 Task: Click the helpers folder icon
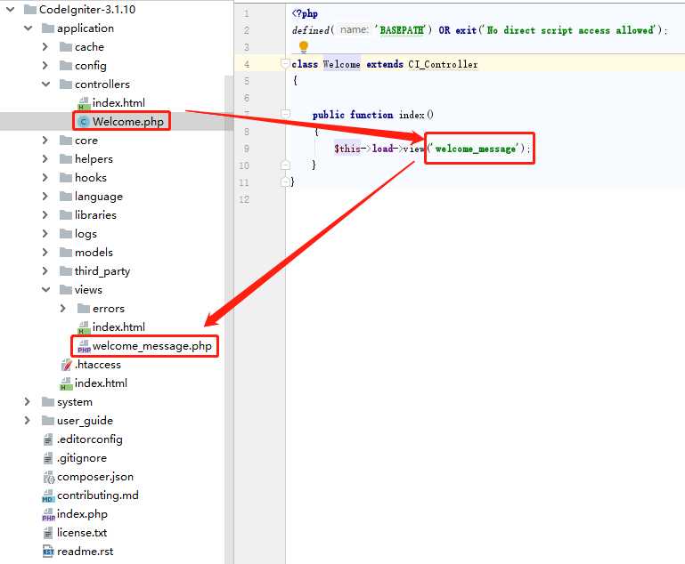66,158
